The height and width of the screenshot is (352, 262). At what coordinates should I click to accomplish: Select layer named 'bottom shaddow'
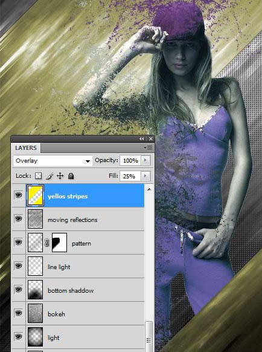[x=71, y=290]
